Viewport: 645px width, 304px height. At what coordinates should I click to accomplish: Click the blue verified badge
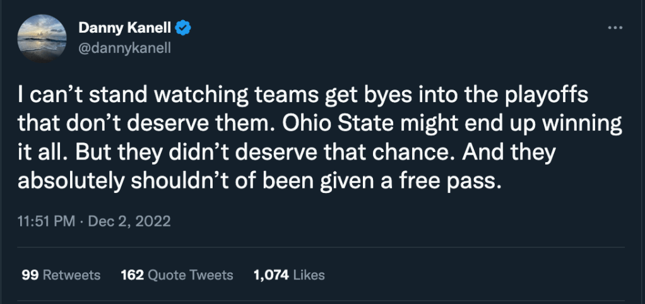[184, 28]
